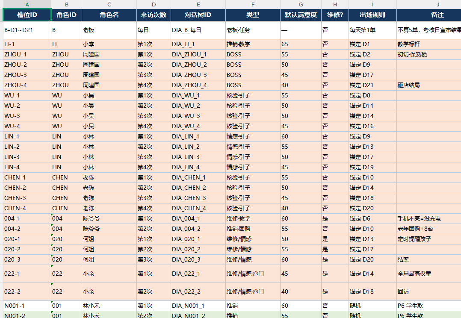Click the 教学标杆 note cell
The height and width of the screenshot is (318, 461).
tap(429, 44)
